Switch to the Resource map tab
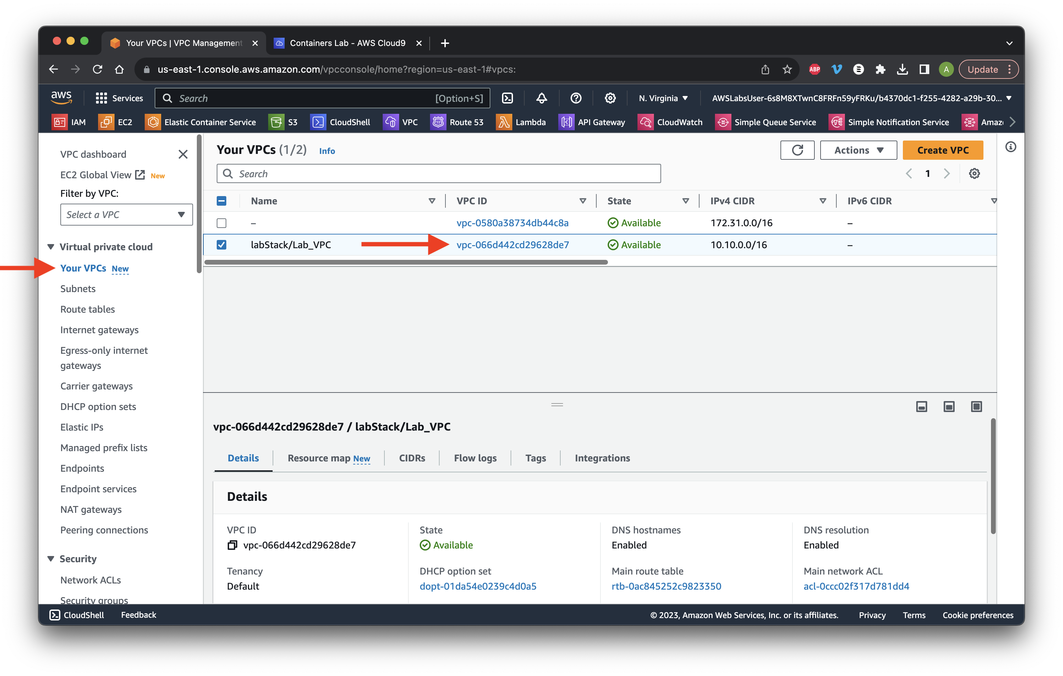Image resolution: width=1063 pixels, height=676 pixels. [329, 458]
